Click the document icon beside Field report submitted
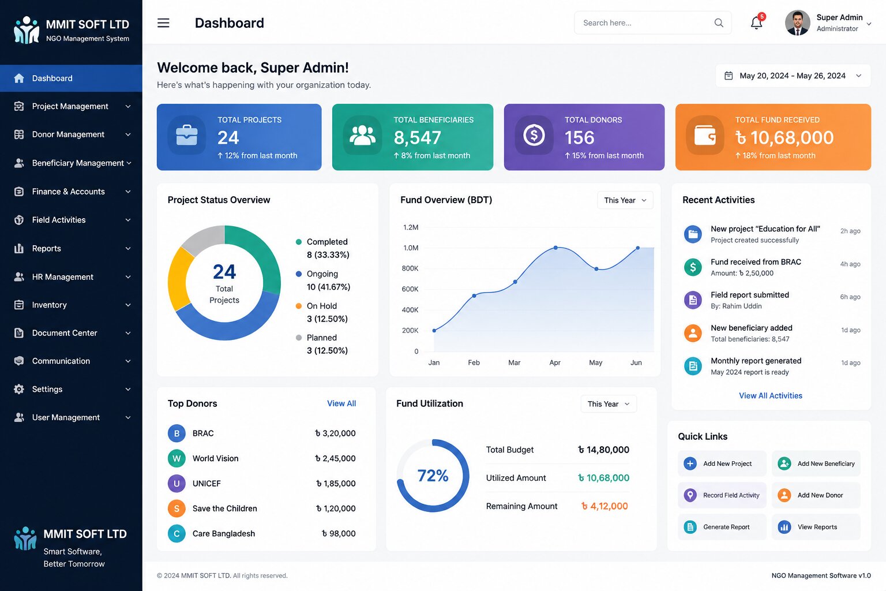The image size is (886, 591). coord(693,300)
